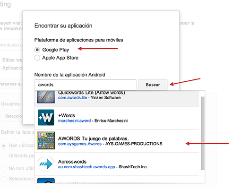The height and width of the screenshot is (190, 241).
Task: Open au.com.shashtech.awords.app link
Action: (x=86, y=167)
